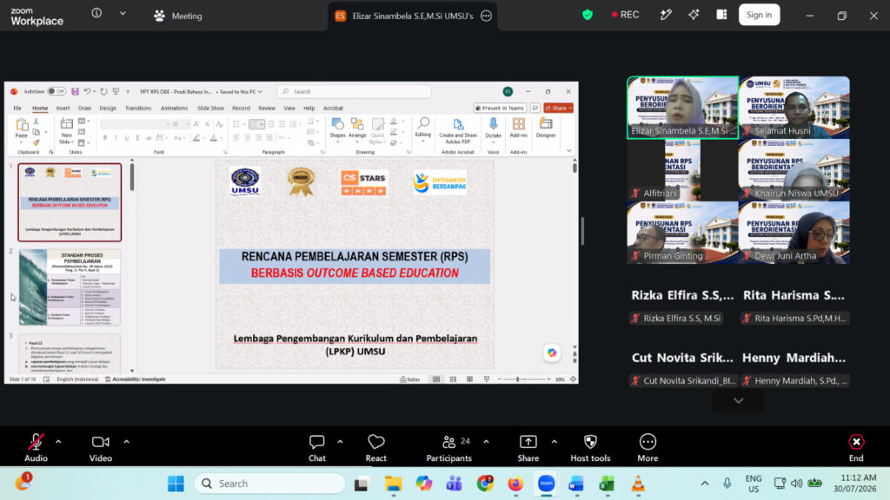Open the AI Companion sparkle icon

694,15
